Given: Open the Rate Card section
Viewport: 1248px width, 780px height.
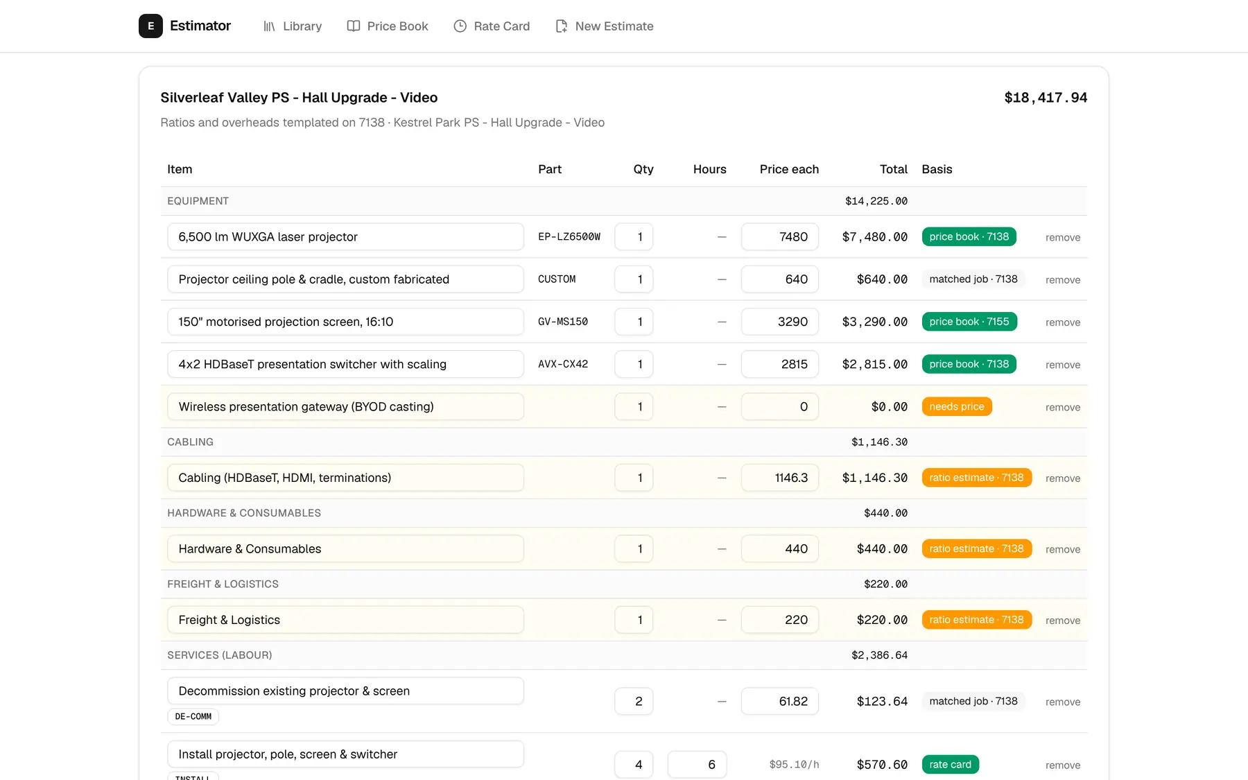Looking at the screenshot, I should tap(492, 26).
